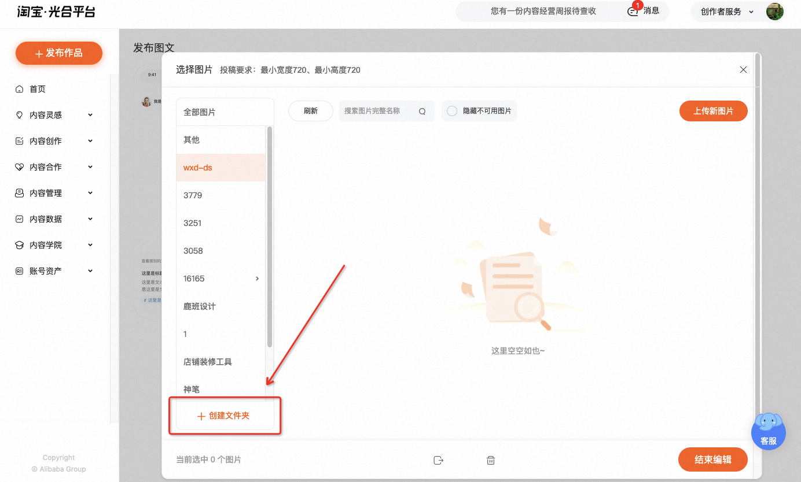Screen dimensions: 801x482
Task: Open the user avatar in top right
Action: [775, 12]
